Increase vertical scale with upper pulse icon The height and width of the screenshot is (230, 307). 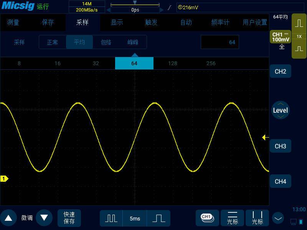299,23
